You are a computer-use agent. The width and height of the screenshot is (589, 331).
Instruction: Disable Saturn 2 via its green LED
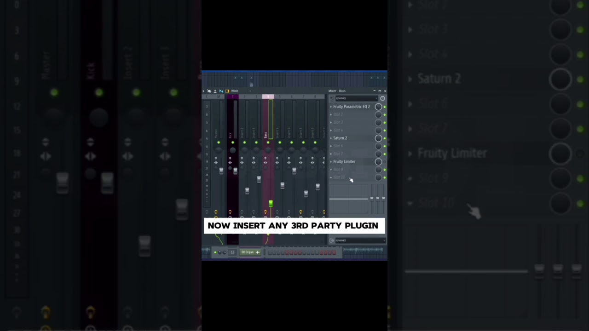click(385, 138)
